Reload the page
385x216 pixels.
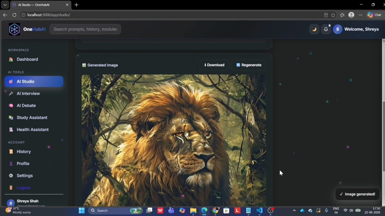pyautogui.click(x=14, y=15)
